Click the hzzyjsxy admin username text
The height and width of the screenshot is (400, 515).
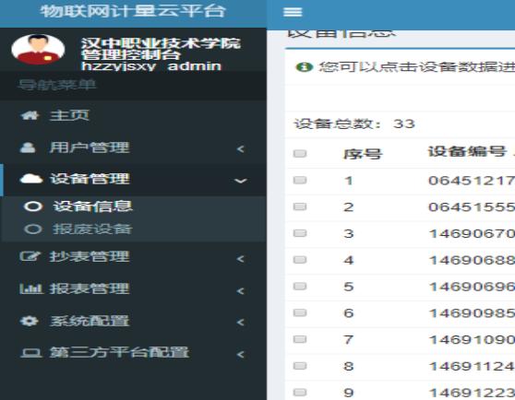coord(151,66)
